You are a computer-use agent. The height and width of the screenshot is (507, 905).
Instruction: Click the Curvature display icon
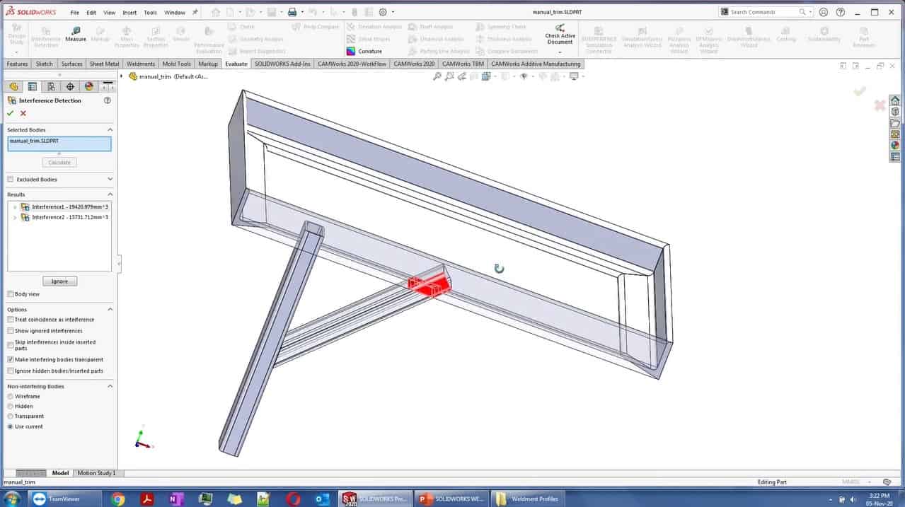(x=352, y=52)
